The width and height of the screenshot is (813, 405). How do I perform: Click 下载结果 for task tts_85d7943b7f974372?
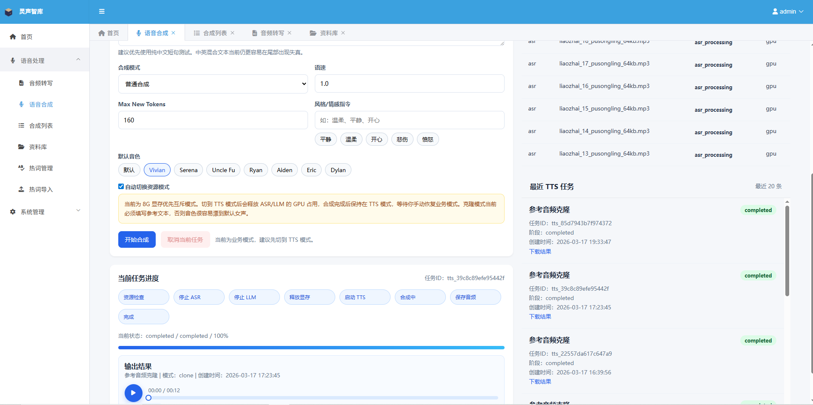pos(539,251)
